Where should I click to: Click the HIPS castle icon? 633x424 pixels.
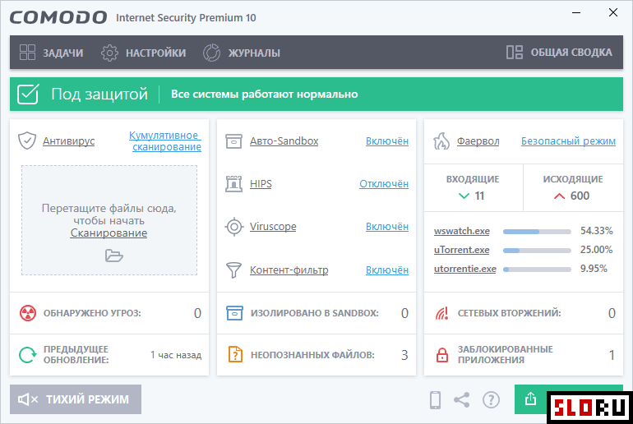(233, 183)
